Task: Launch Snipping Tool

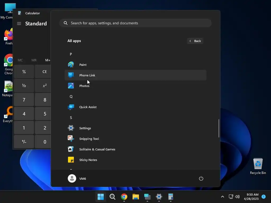Action: point(135,139)
